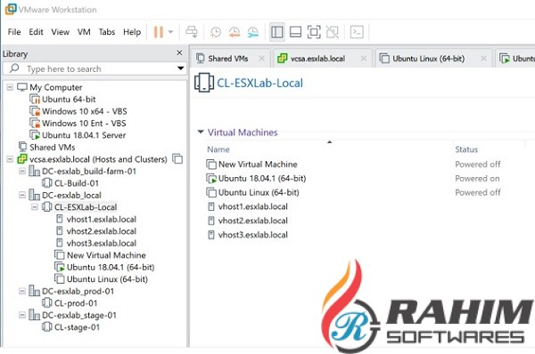Switch to the Ubuntu Linux (64-bit) tab
The width and height of the screenshot is (535, 354).
pos(429,59)
